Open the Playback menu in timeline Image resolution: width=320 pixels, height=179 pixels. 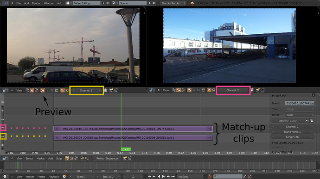click(54, 177)
